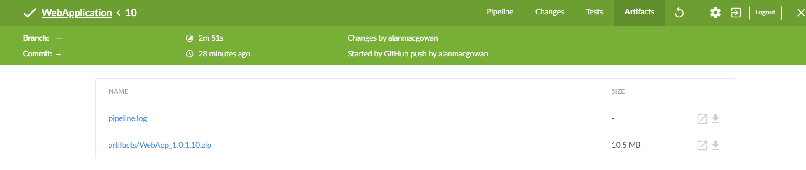Open pipeline.log in a new window icon
This screenshot has width=806, height=170.
pyautogui.click(x=702, y=118)
